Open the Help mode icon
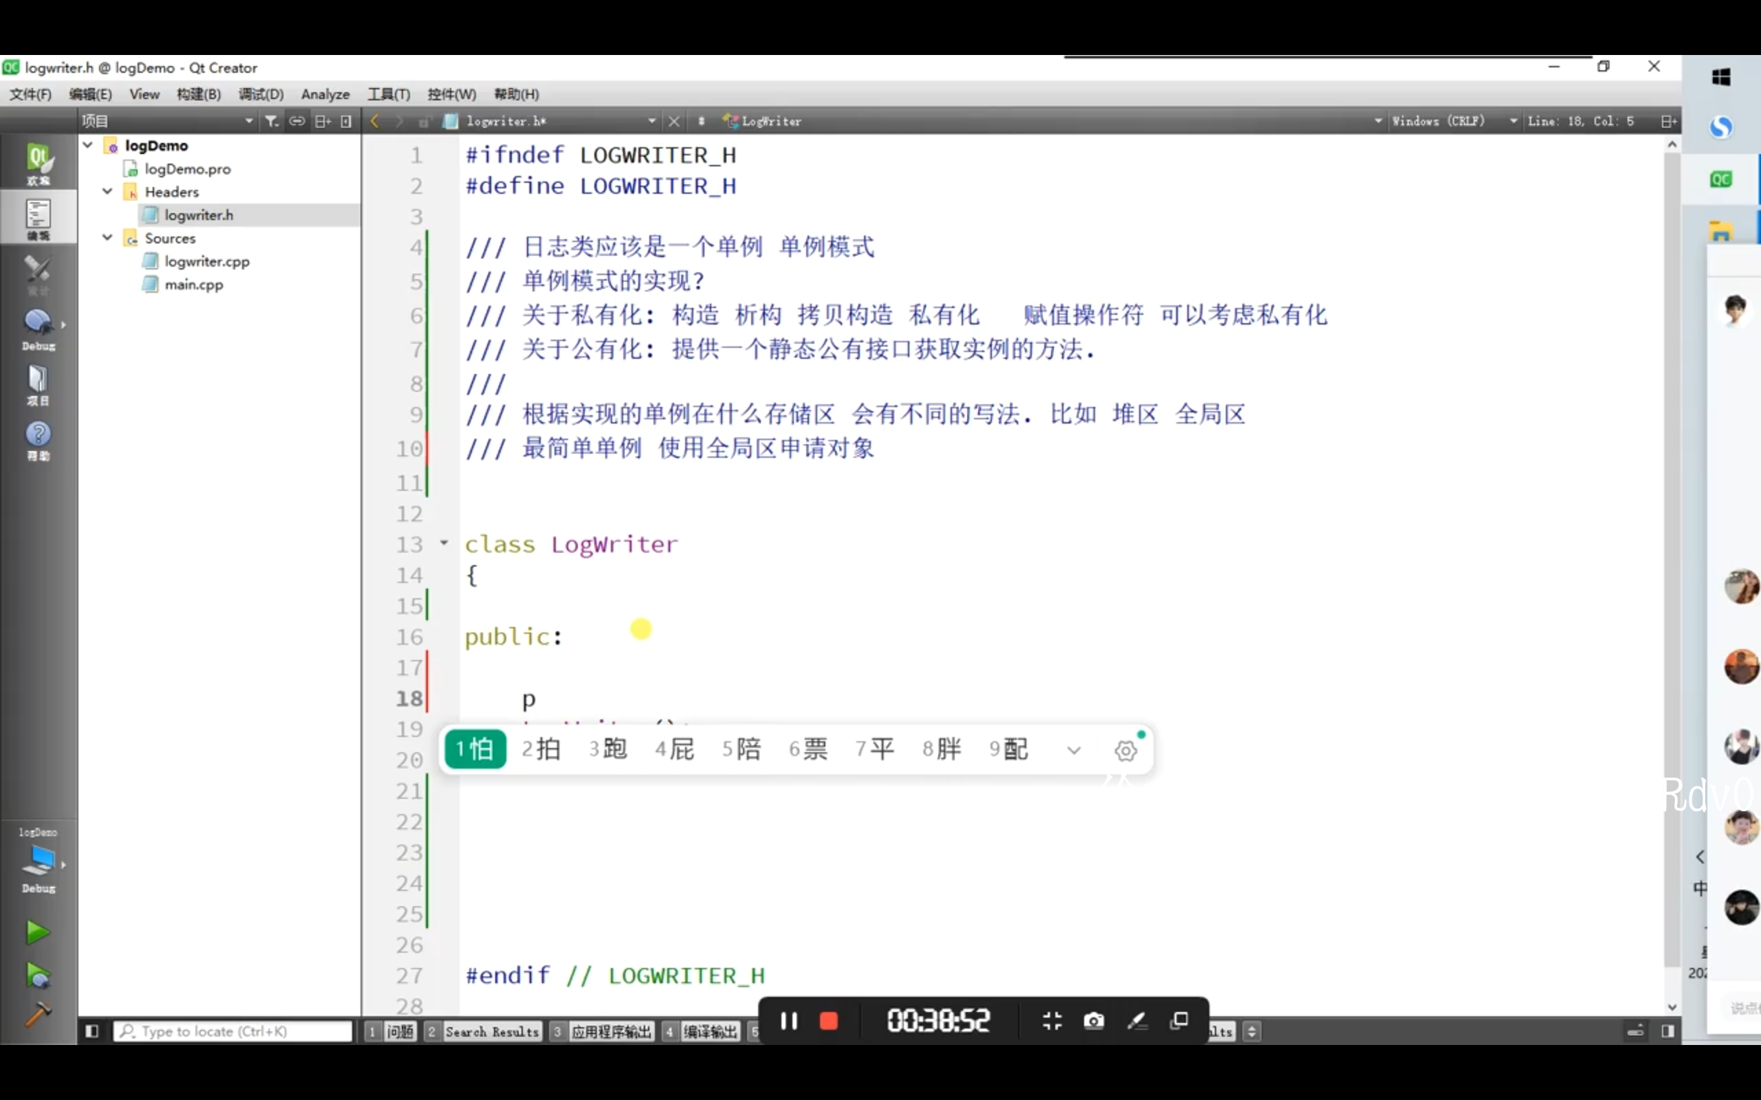This screenshot has width=1761, height=1100. [x=38, y=439]
